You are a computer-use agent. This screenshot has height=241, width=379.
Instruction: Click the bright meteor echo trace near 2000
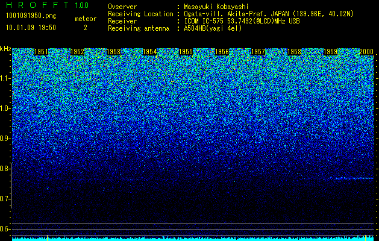tap(354, 178)
